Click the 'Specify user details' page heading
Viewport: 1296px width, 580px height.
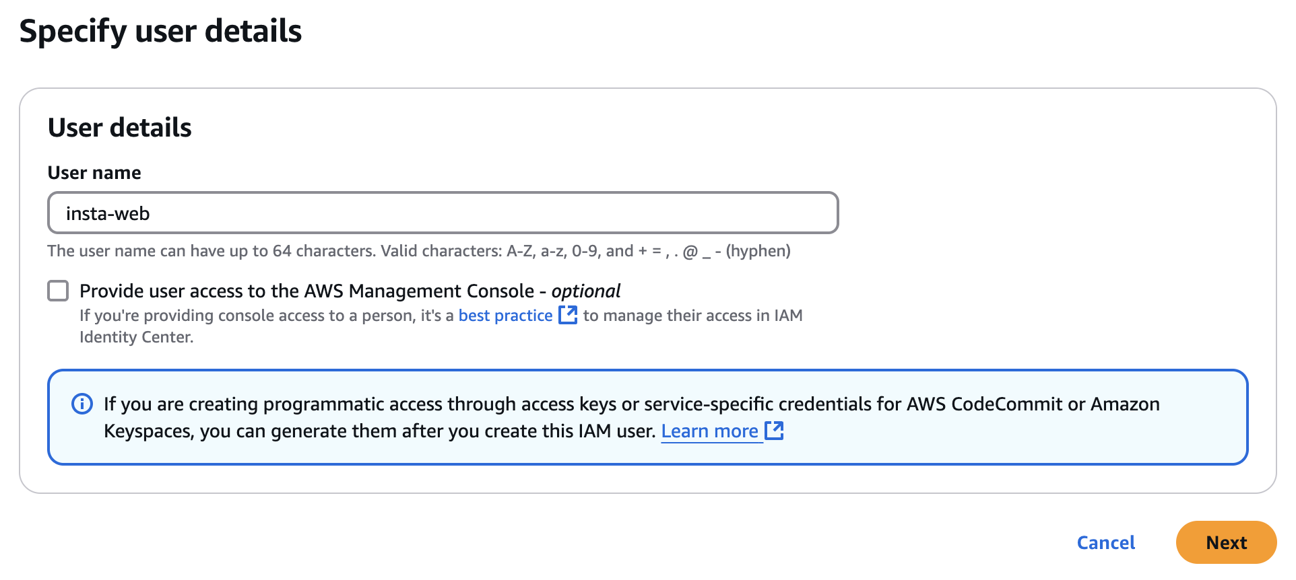(161, 32)
